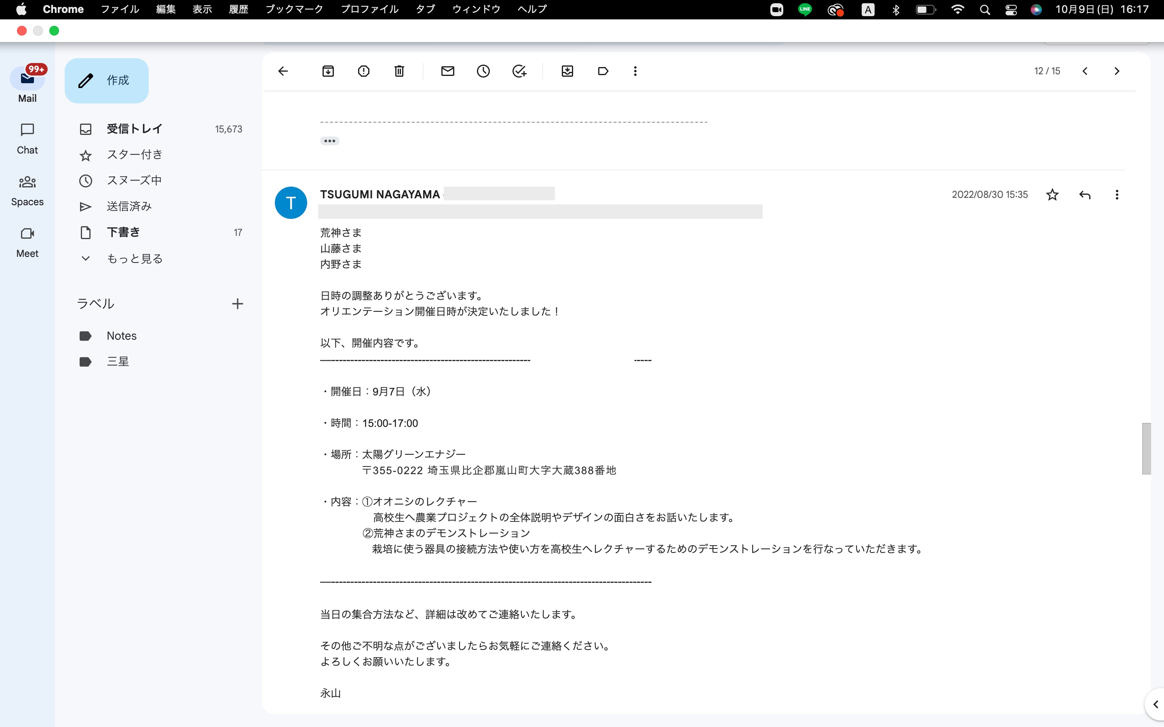
Task: Report this email as spam
Action: point(364,71)
